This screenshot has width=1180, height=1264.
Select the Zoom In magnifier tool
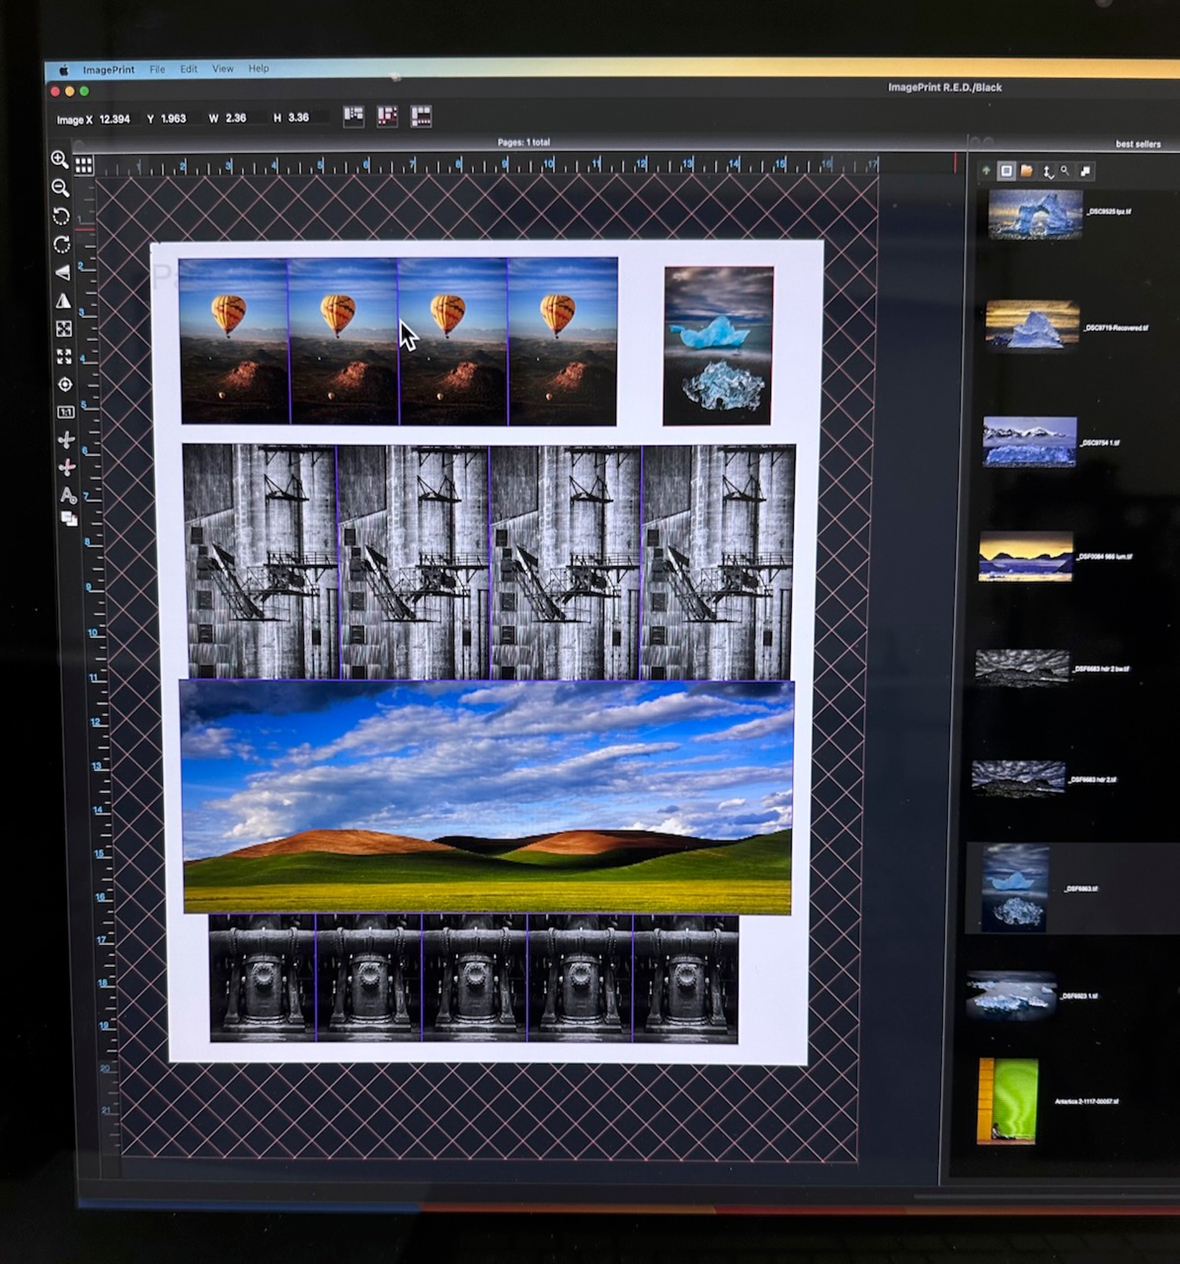(60, 160)
